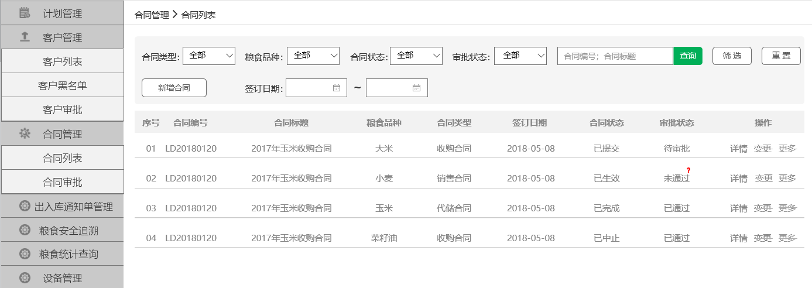Open calendar icon in start 签订日期 field
This screenshot has width=812, height=288.
[x=337, y=88]
